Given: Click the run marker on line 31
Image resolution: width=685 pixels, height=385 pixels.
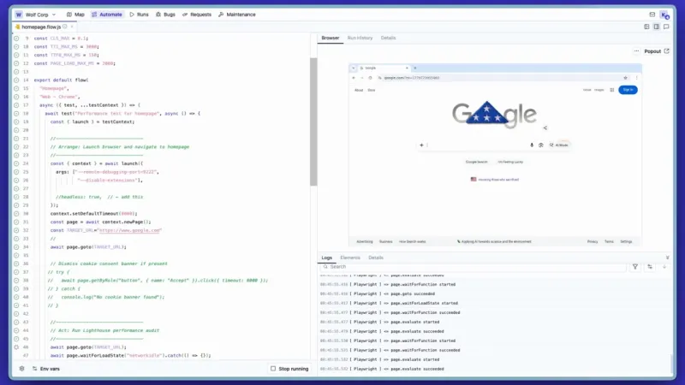Looking at the screenshot, I should (x=16, y=222).
